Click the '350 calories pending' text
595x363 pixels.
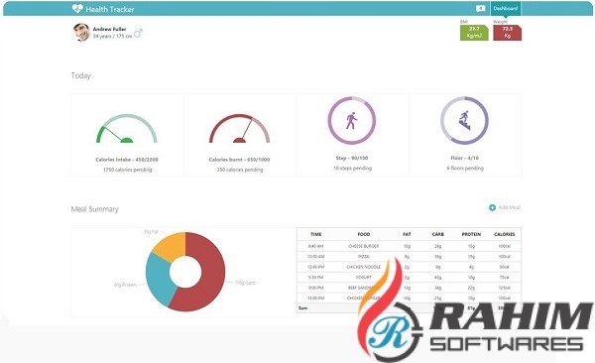[x=240, y=170]
